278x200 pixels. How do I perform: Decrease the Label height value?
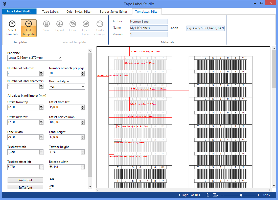tap(83, 138)
